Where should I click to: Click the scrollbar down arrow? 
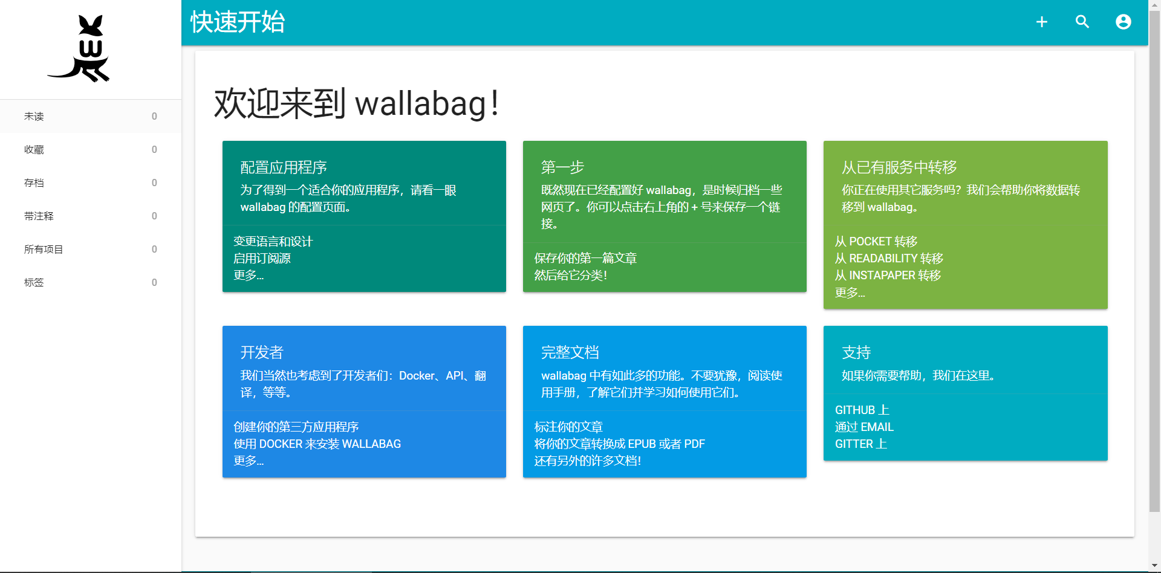pyautogui.click(x=1154, y=567)
